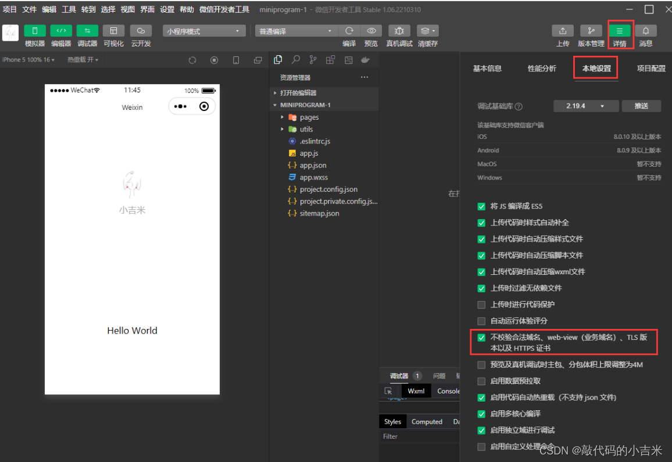Enable 启用数据预拉取 checkbox
672x462 pixels.
(x=481, y=381)
